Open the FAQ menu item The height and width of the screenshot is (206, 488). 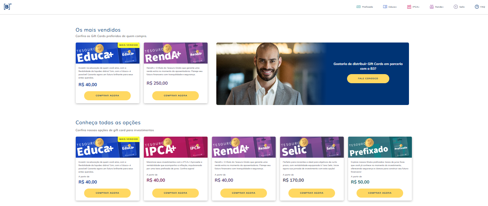(x=480, y=7)
